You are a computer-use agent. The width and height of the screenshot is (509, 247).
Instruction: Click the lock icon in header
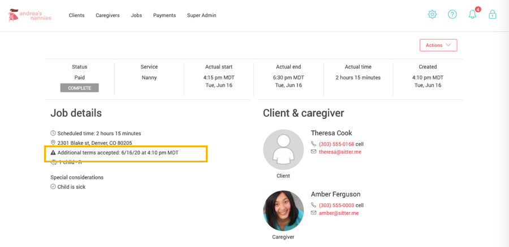click(493, 15)
